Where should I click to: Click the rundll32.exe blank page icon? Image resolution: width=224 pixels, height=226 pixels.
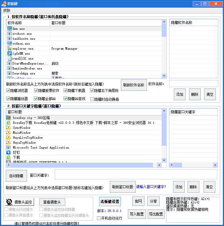pos(10,58)
